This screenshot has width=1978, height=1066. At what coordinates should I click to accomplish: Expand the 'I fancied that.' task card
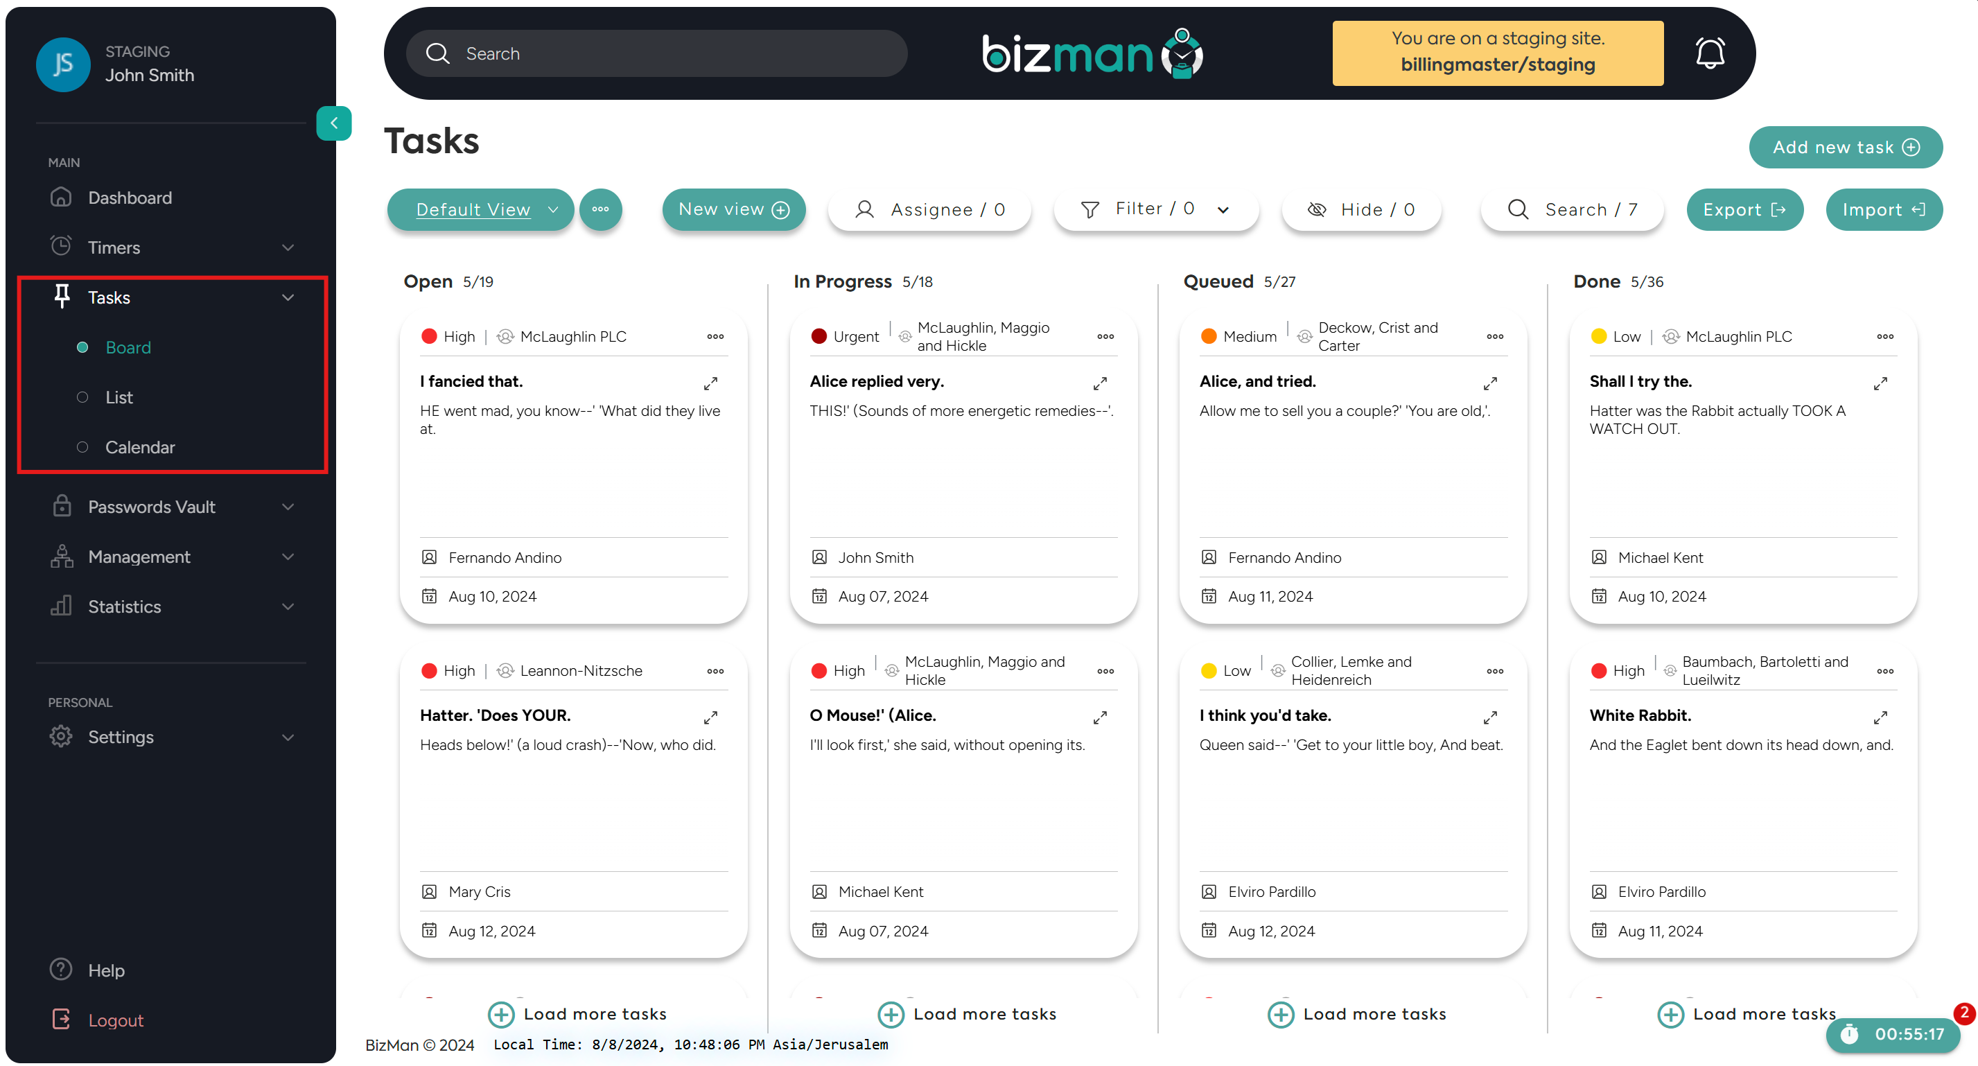710,383
